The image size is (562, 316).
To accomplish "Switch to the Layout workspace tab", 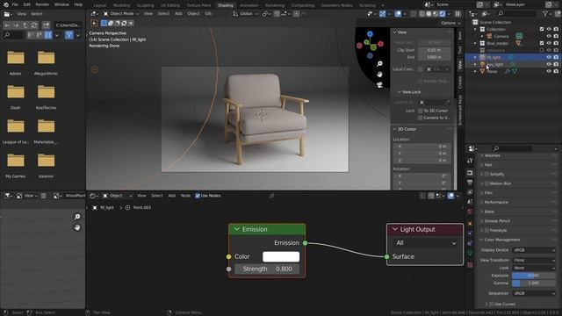I will (x=99, y=5).
